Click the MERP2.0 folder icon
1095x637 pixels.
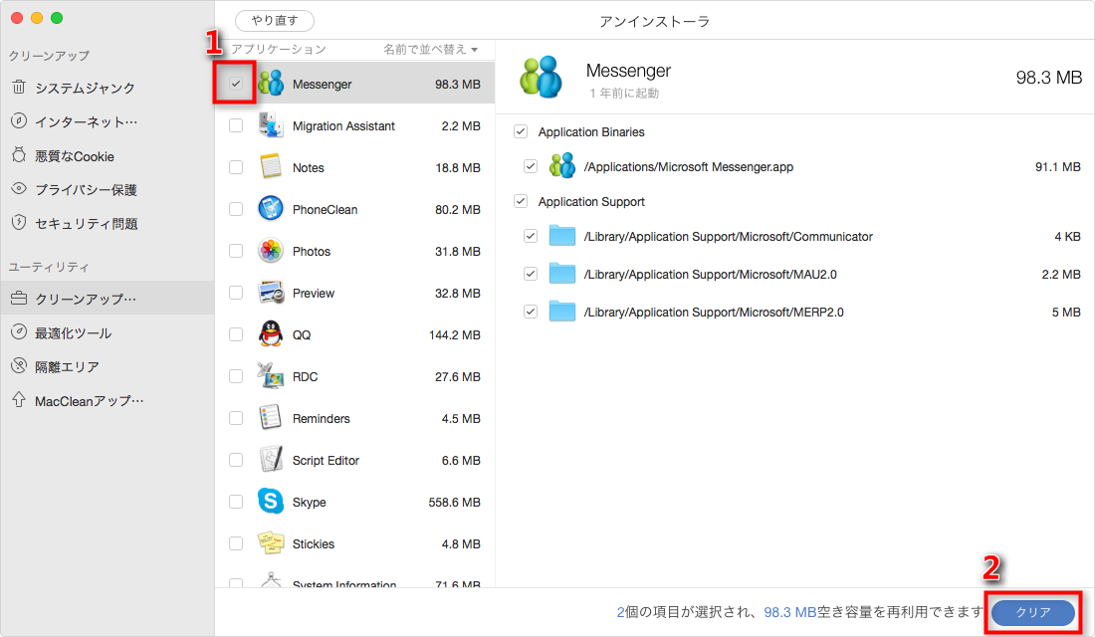coord(562,312)
